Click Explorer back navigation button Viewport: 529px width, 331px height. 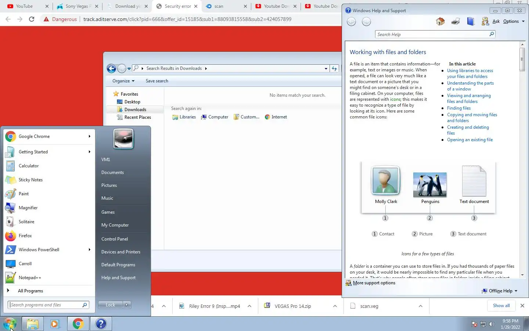(x=112, y=68)
